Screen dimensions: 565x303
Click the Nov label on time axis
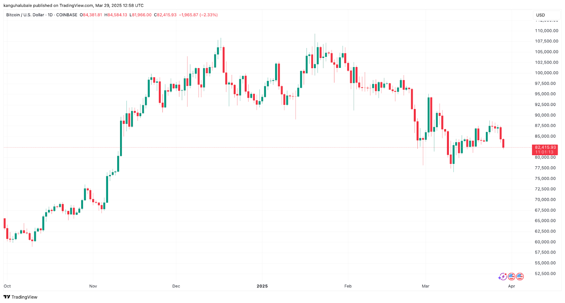point(93,286)
